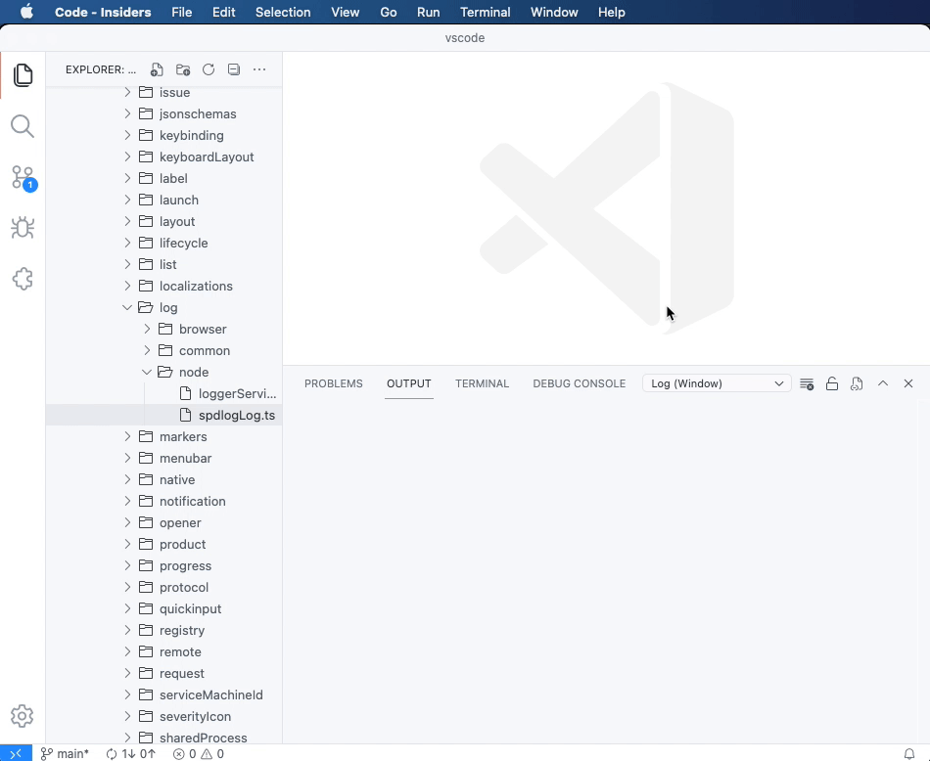Select the protocol folder

click(x=164, y=587)
